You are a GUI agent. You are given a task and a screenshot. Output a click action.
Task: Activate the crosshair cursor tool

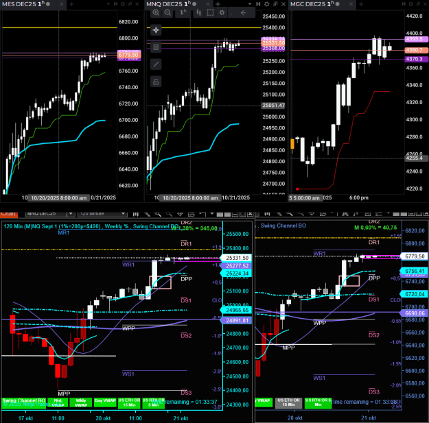(x=156, y=29)
